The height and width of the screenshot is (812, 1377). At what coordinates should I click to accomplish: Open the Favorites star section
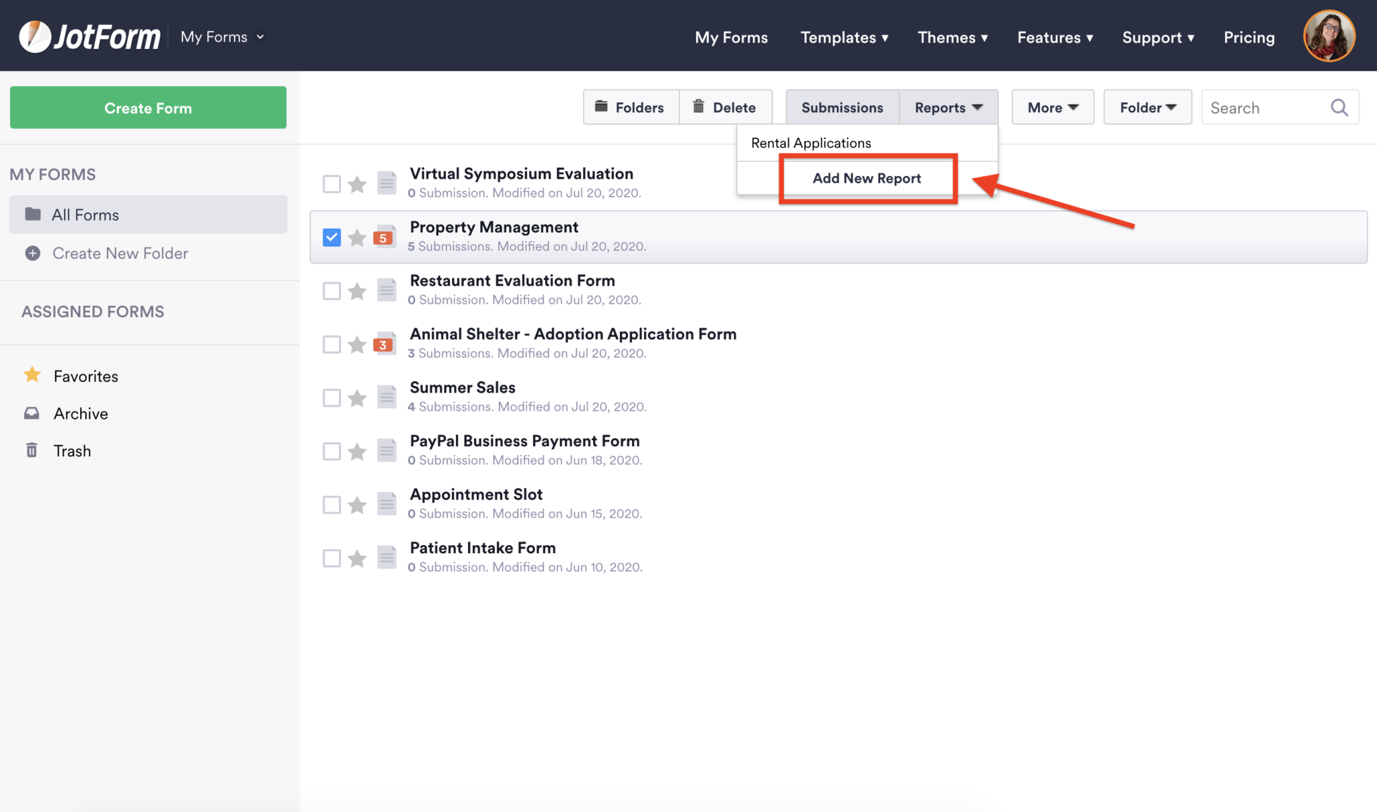[x=85, y=376]
